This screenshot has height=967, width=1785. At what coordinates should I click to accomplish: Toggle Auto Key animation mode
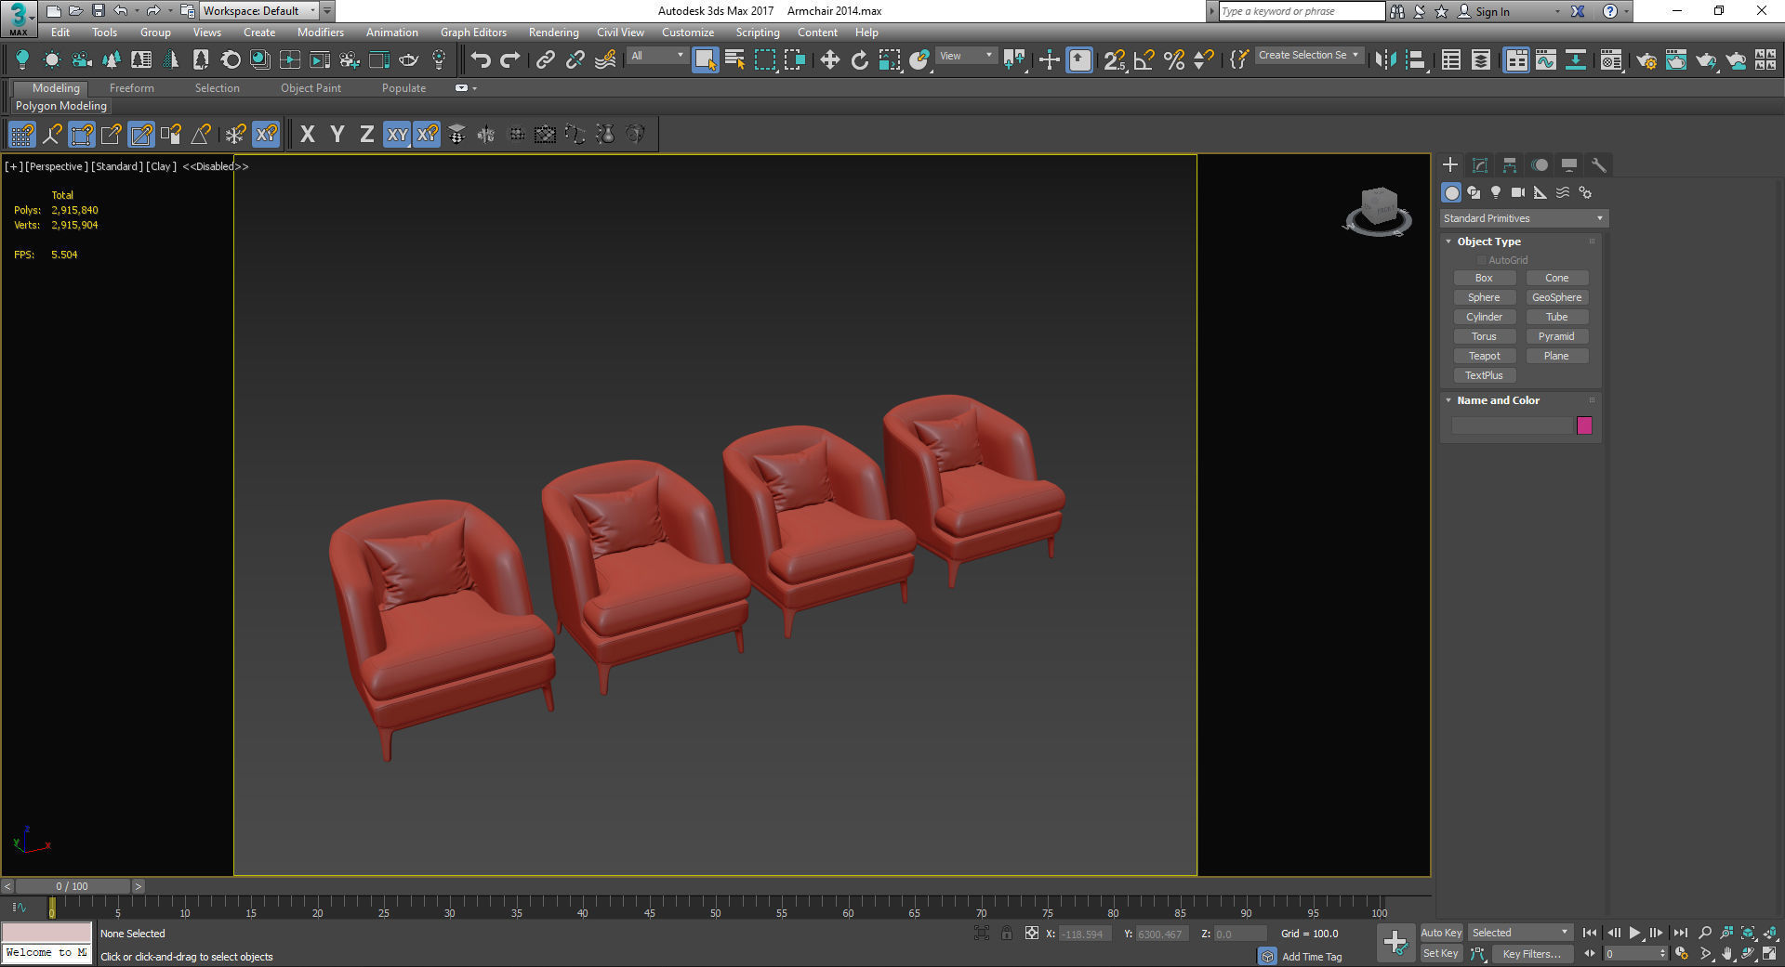[x=1441, y=933]
